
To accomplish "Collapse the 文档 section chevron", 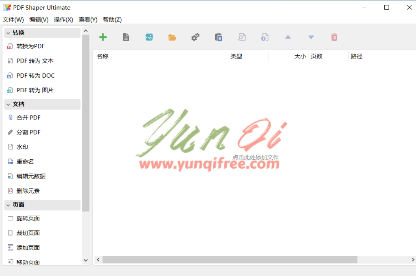I will tap(8, 104).
